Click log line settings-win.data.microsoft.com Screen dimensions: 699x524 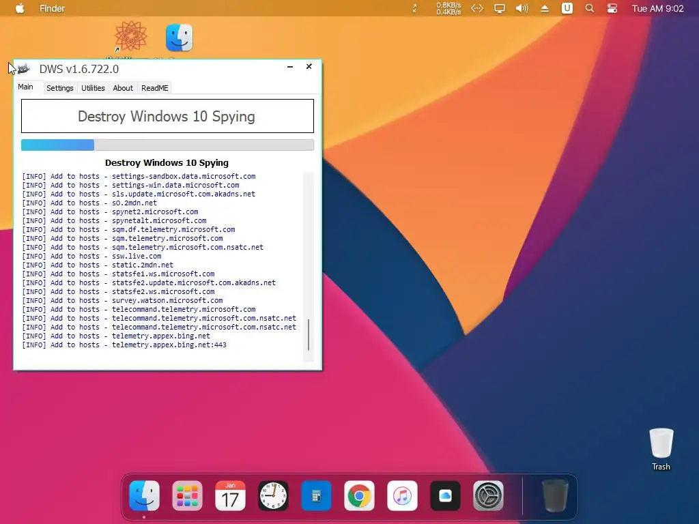click(130, 185)
